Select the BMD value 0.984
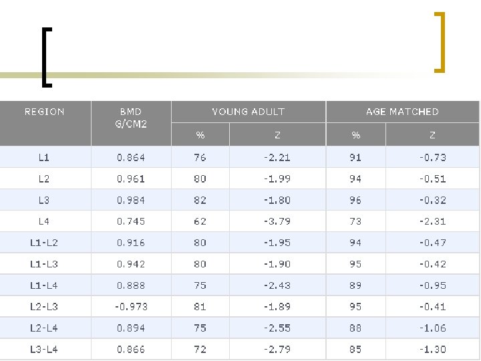The width and height of the screenshot is (481, 361). [x=131, y=200]
